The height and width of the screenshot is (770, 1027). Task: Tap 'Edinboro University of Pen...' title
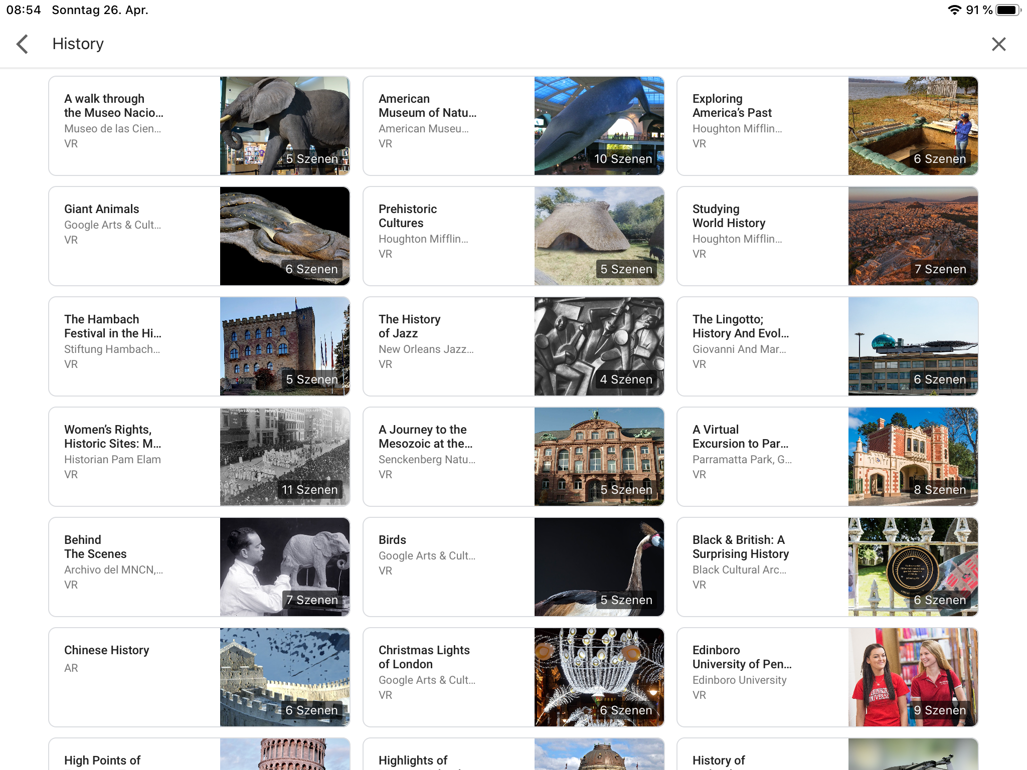pyautogui.click(x=742, y=657)
